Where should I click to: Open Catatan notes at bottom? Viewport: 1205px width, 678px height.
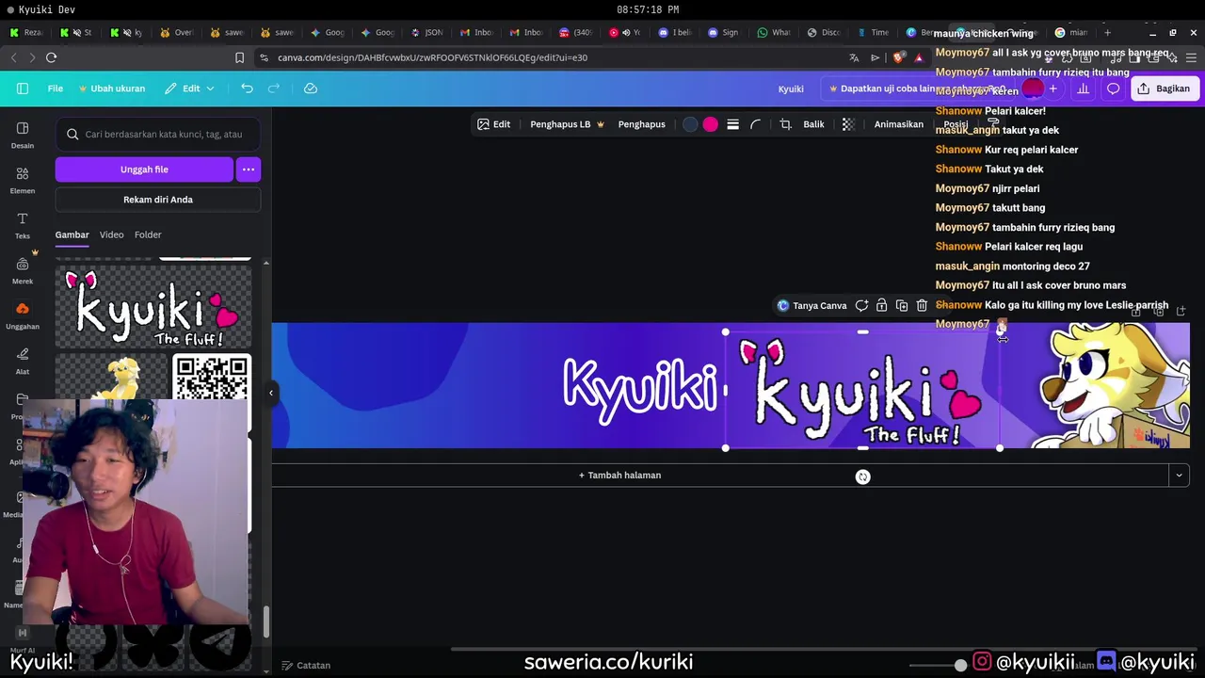coord(306,665)
